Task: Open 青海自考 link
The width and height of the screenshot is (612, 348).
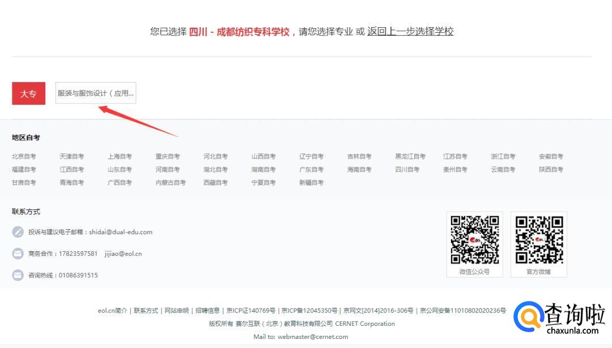Action: coord(72,182)
